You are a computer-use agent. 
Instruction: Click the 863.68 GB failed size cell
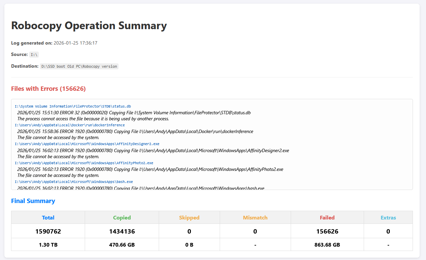tap(327, 245)
